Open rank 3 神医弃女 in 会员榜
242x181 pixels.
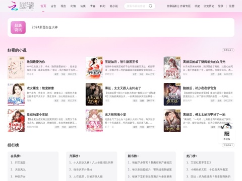point(18,176)
